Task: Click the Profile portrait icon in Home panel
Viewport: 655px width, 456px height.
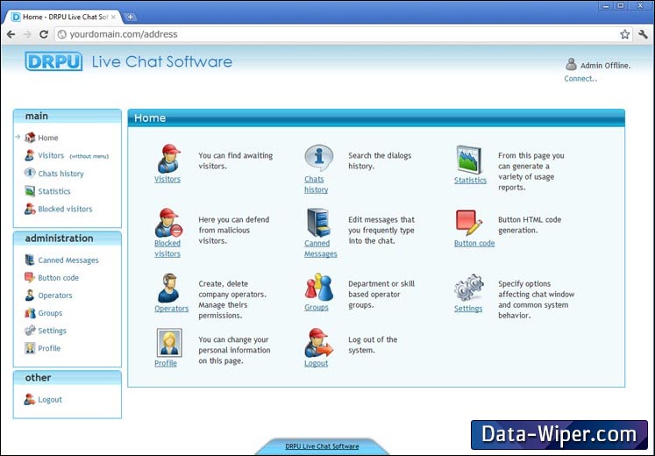Action: pos(169,342)
